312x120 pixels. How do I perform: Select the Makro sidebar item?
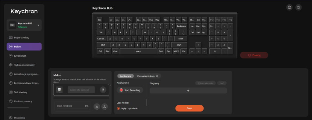(24, 47)
